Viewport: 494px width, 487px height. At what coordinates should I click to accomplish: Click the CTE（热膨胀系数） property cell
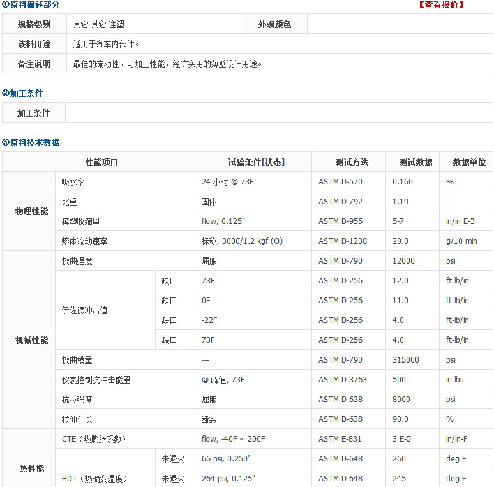(x=94, y=439)
